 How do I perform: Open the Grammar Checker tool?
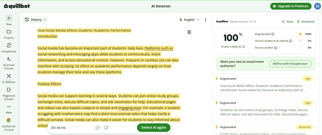9,63
